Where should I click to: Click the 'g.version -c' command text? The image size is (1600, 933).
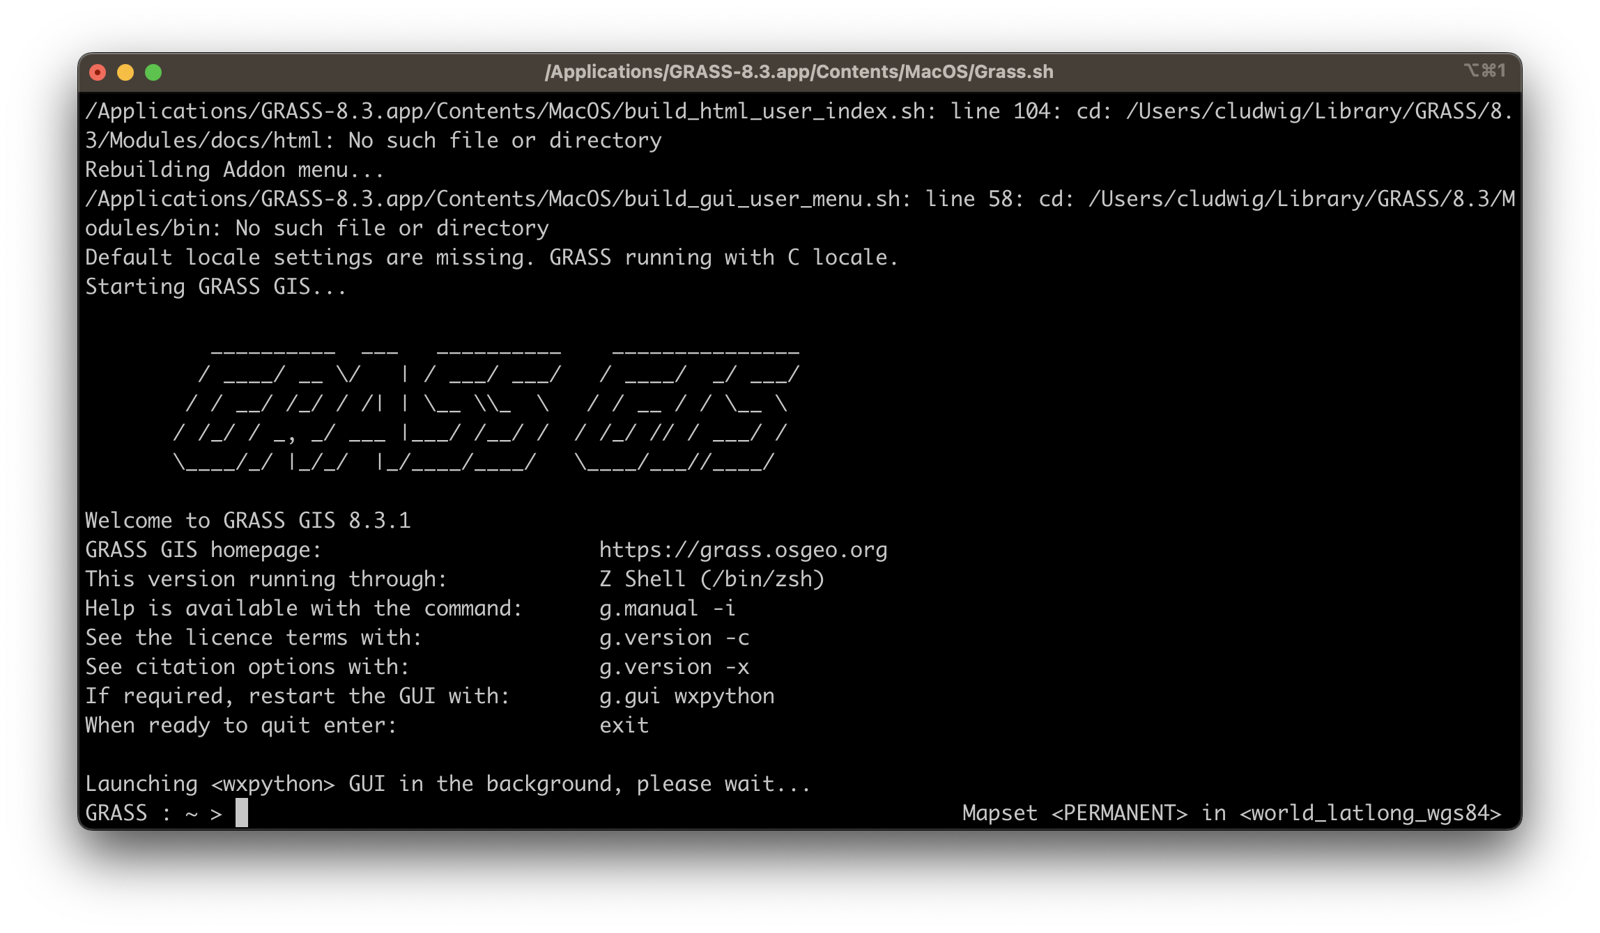674,638
